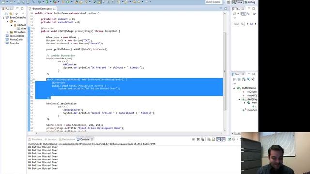Click the editor vertical scrollbar
Viewport: 310px width, 174px height.
[225, 71]
